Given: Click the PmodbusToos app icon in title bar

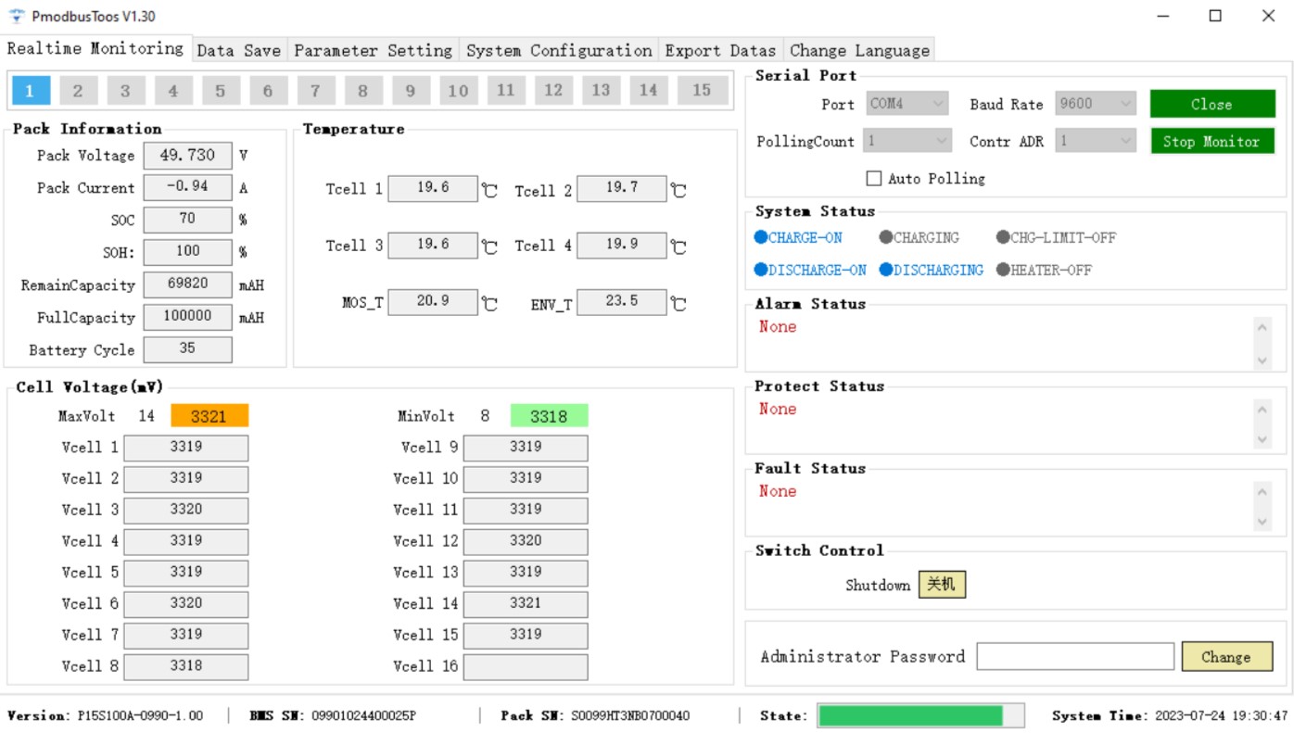Looking at the screenshot, I should (16, 16).
